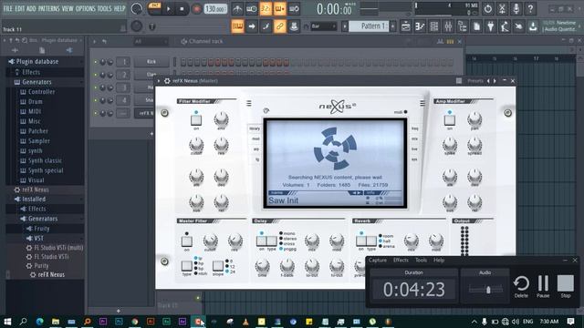Open the OPTIONS menu
584x328 pixels.
[x=85, y=8]
